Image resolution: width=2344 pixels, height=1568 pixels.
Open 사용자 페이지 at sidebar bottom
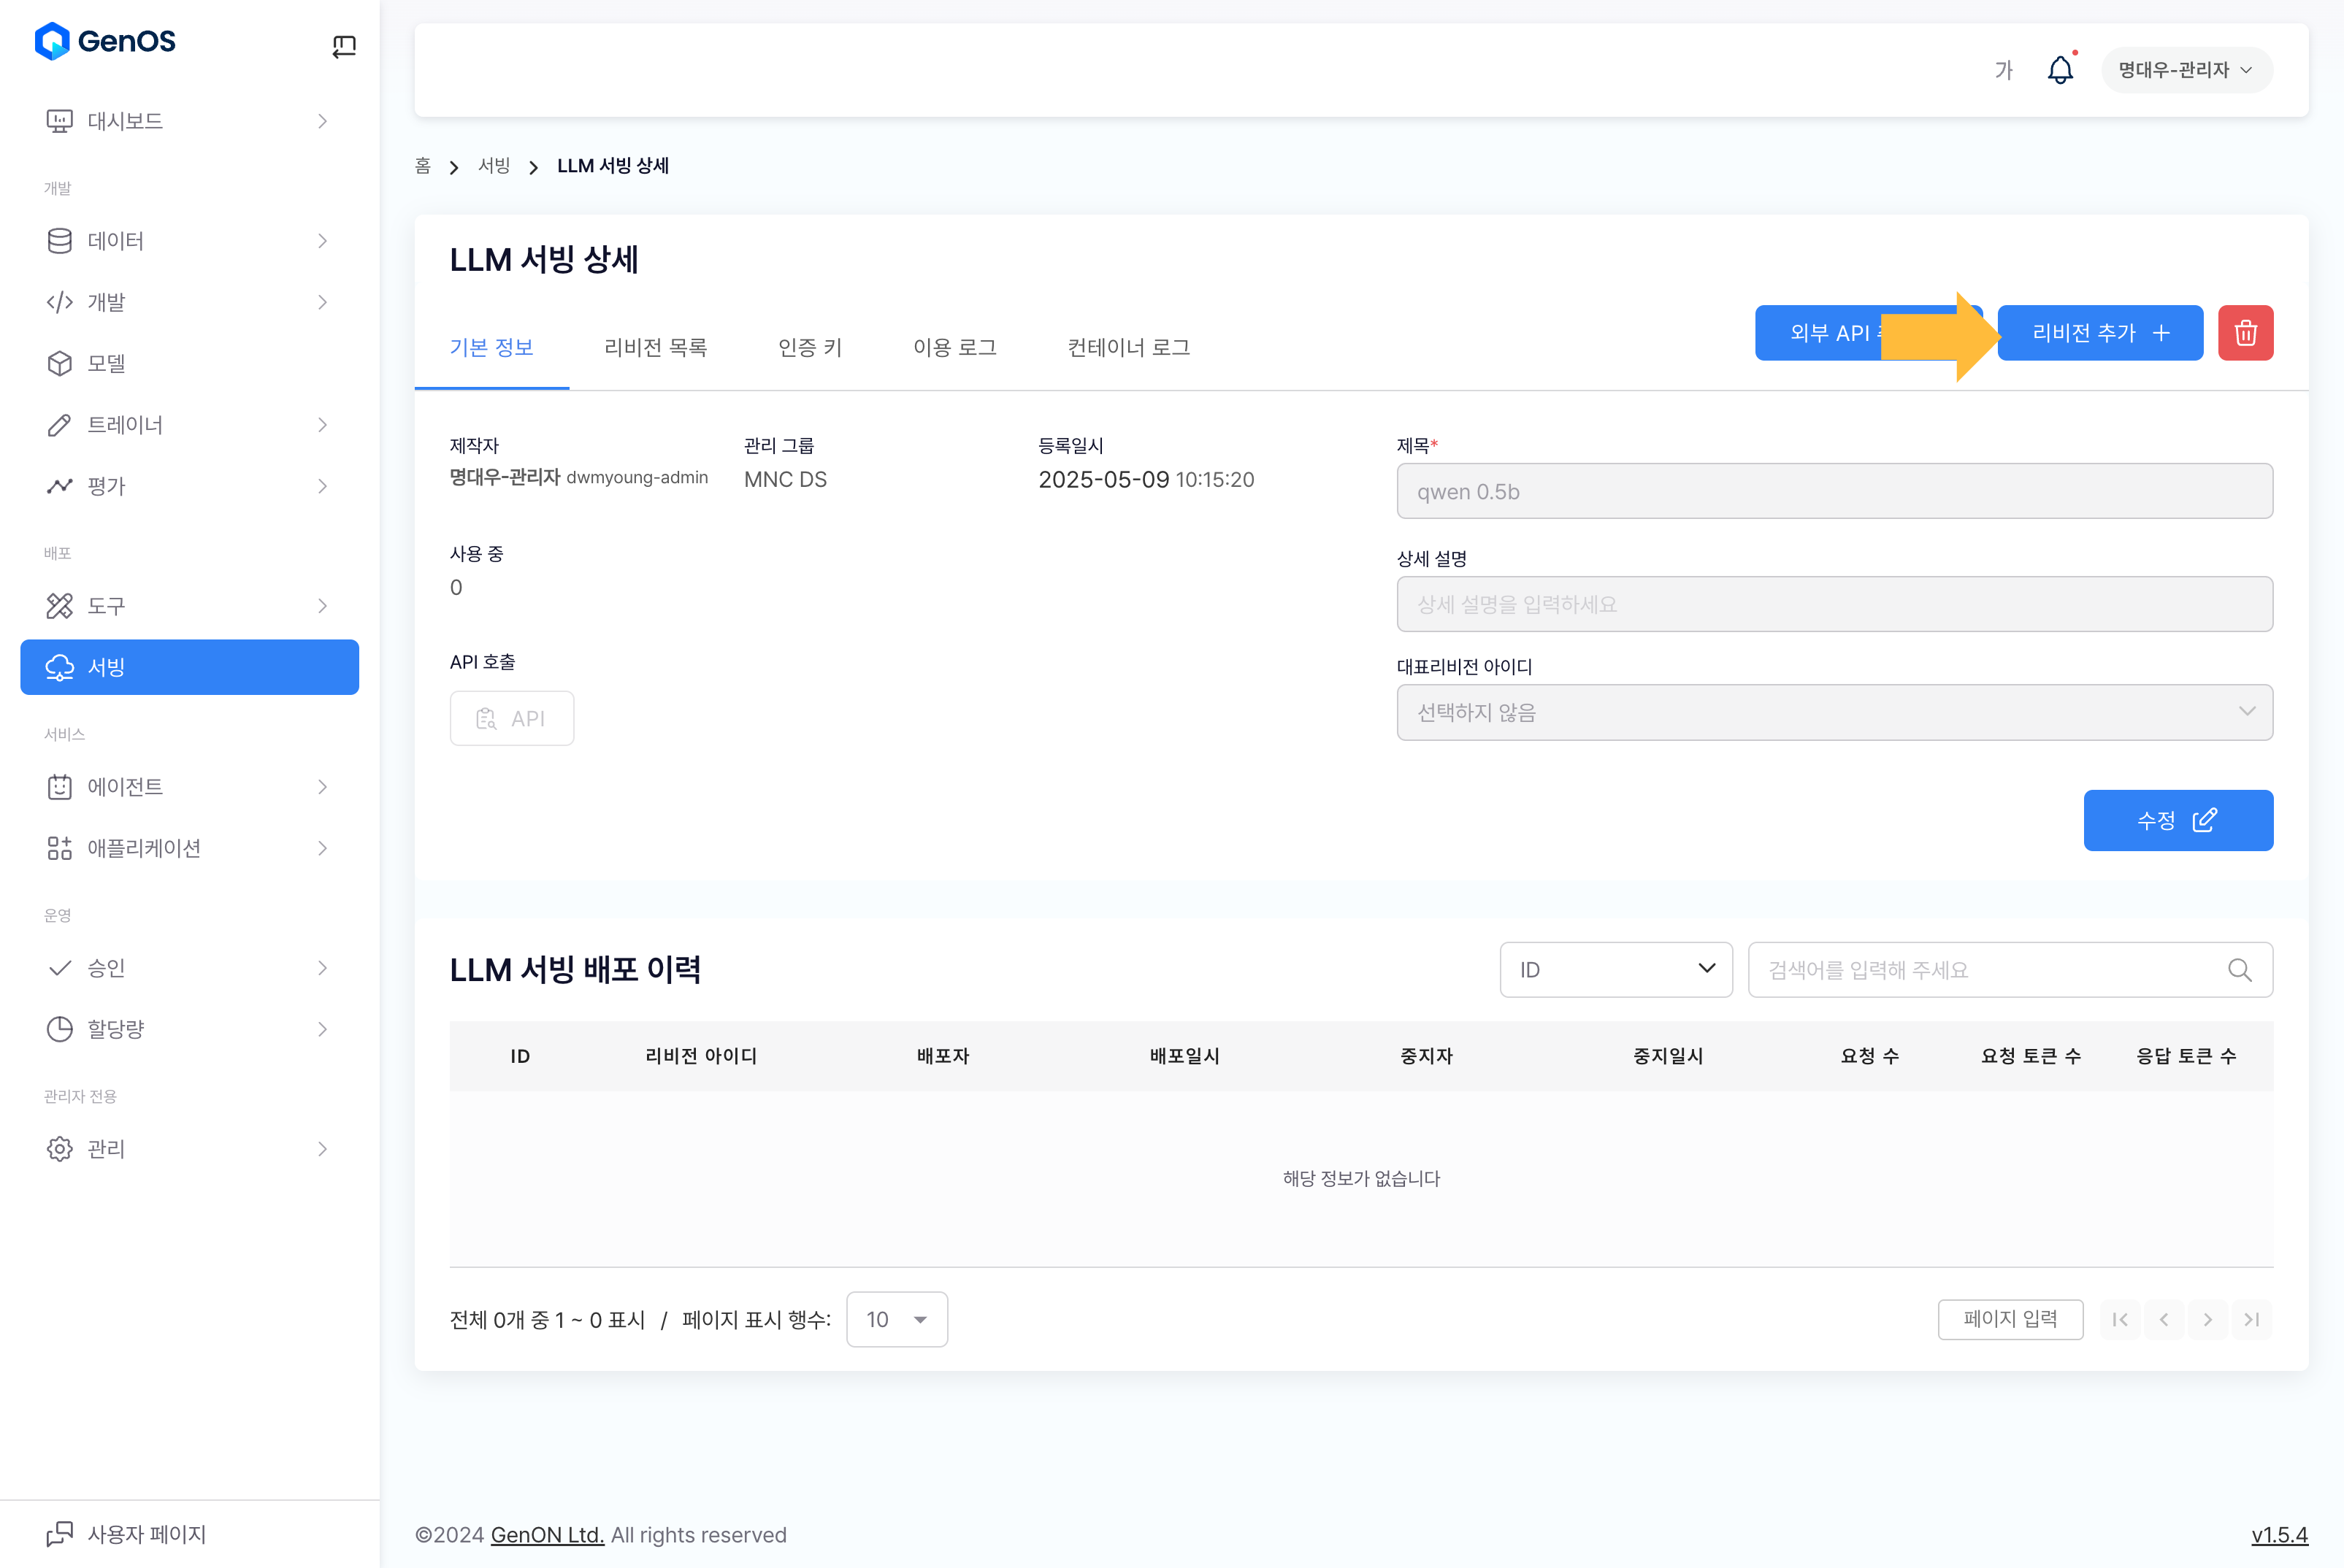pyautogui.click(x=146, y=1534)
